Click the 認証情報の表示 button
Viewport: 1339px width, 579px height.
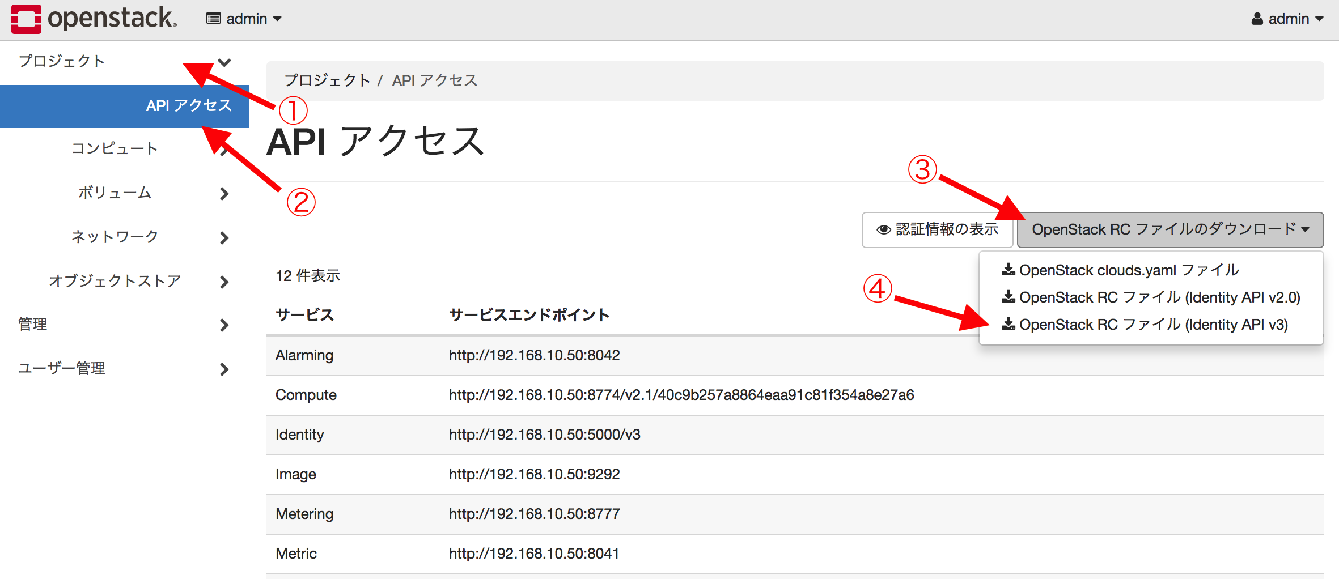click(x=938, y=229)
